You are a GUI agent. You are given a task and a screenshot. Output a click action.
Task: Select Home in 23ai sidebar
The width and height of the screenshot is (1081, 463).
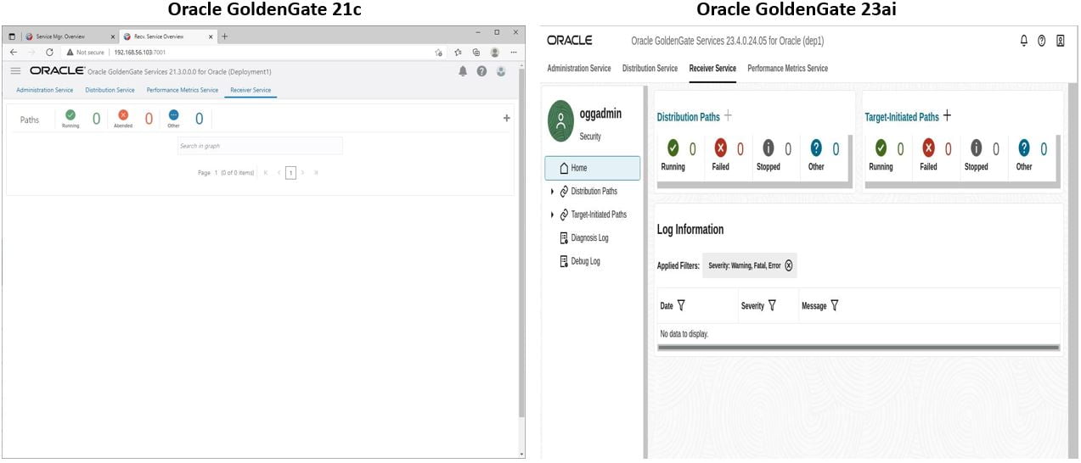593,168
